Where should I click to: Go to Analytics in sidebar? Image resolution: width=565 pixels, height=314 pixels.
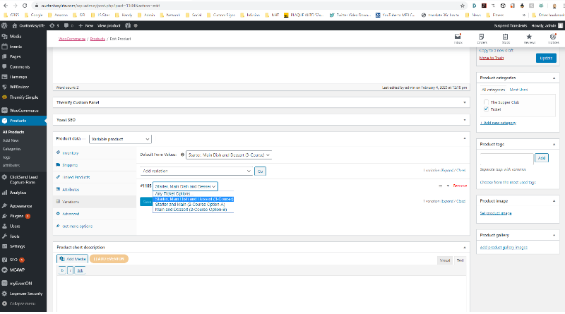tap(18, 192)
